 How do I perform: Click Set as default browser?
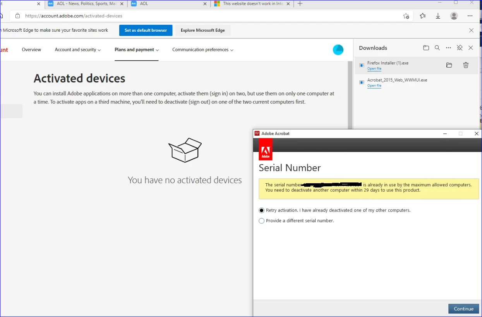point(146,30)
